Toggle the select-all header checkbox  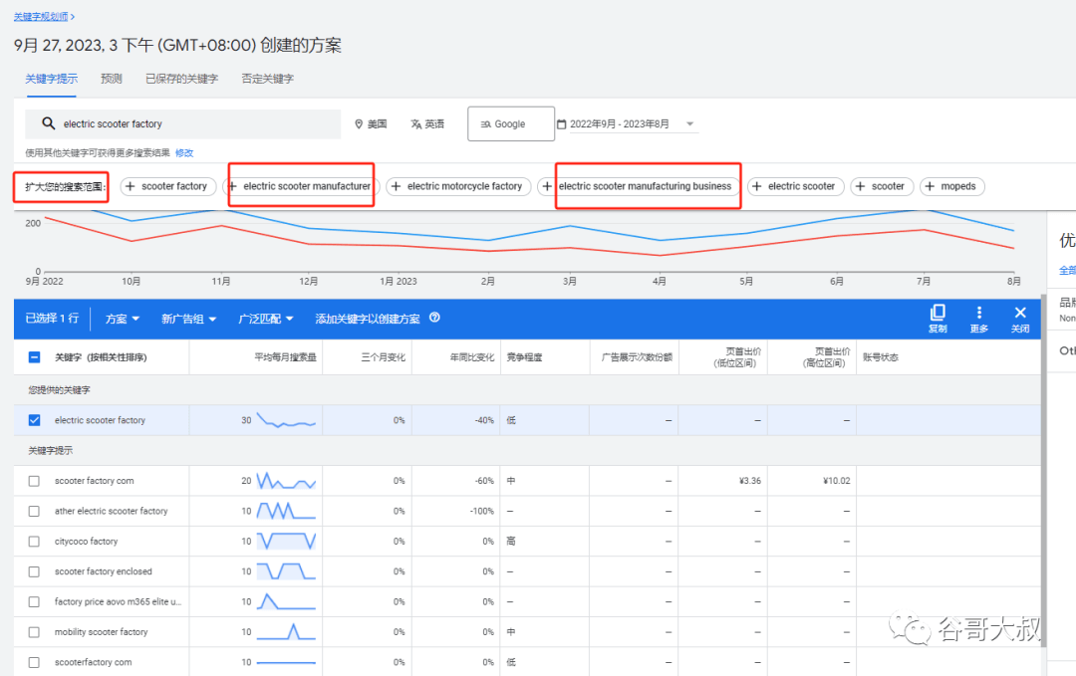(x=34, y=357)
